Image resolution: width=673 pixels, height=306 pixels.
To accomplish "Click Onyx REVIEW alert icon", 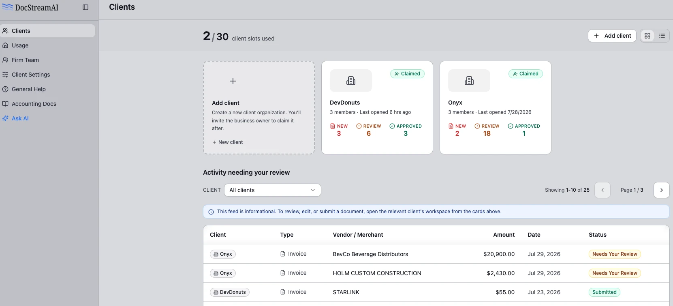I will 477,126.
